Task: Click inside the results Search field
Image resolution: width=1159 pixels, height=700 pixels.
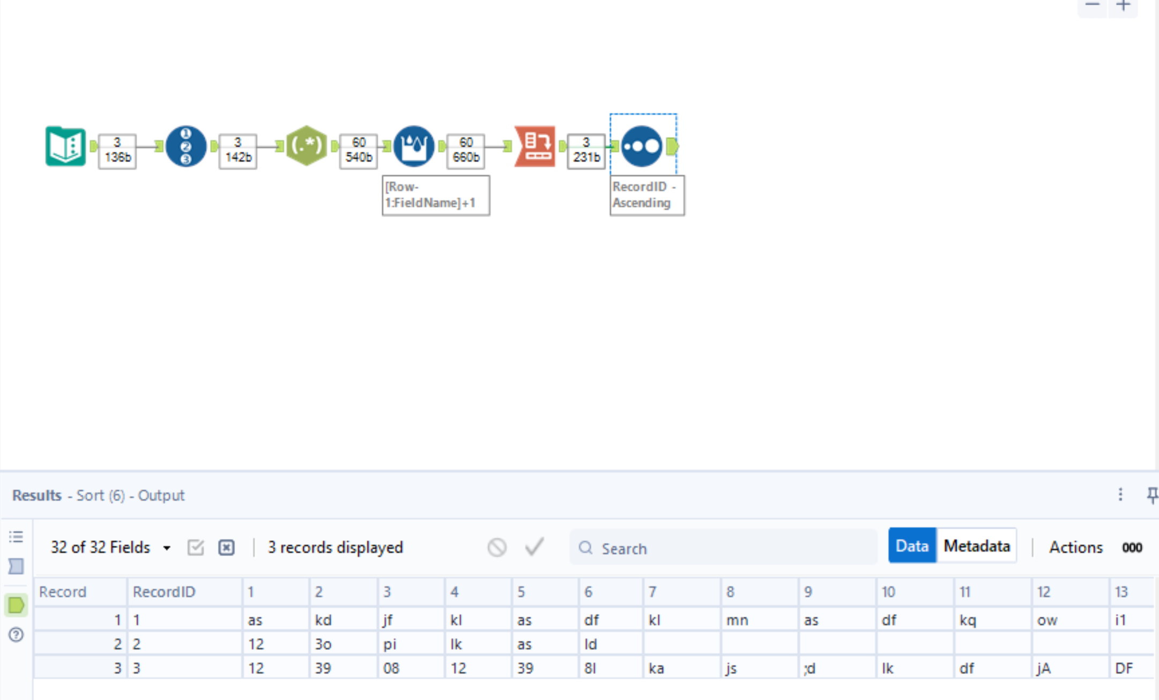Action: (x=724, y=548)
